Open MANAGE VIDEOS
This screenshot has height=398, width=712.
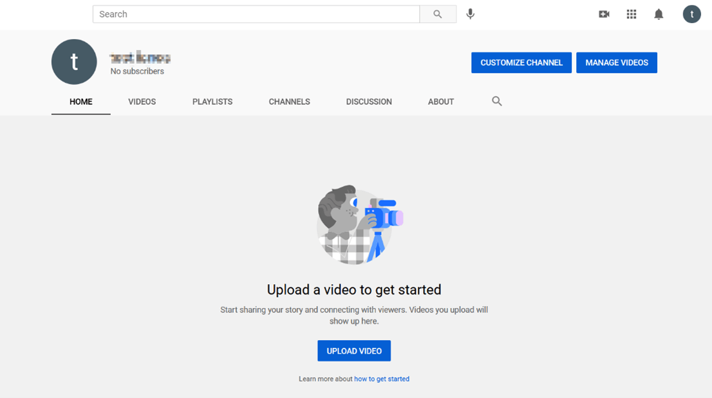(617, 62)
